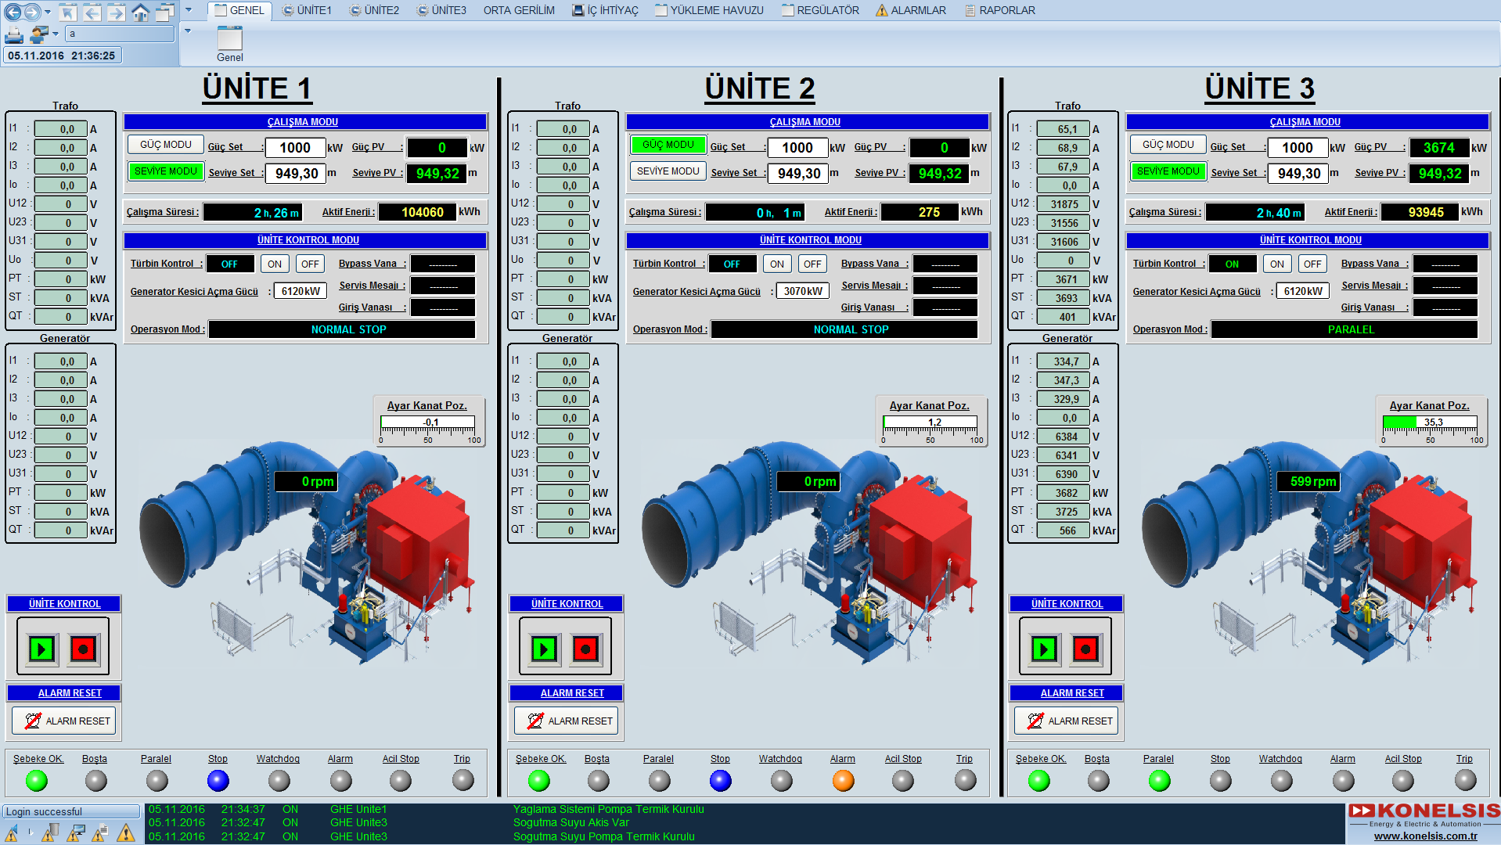Click the Home navigation icon
This screenshot has width=1501, height=845.
coord(140,12)
